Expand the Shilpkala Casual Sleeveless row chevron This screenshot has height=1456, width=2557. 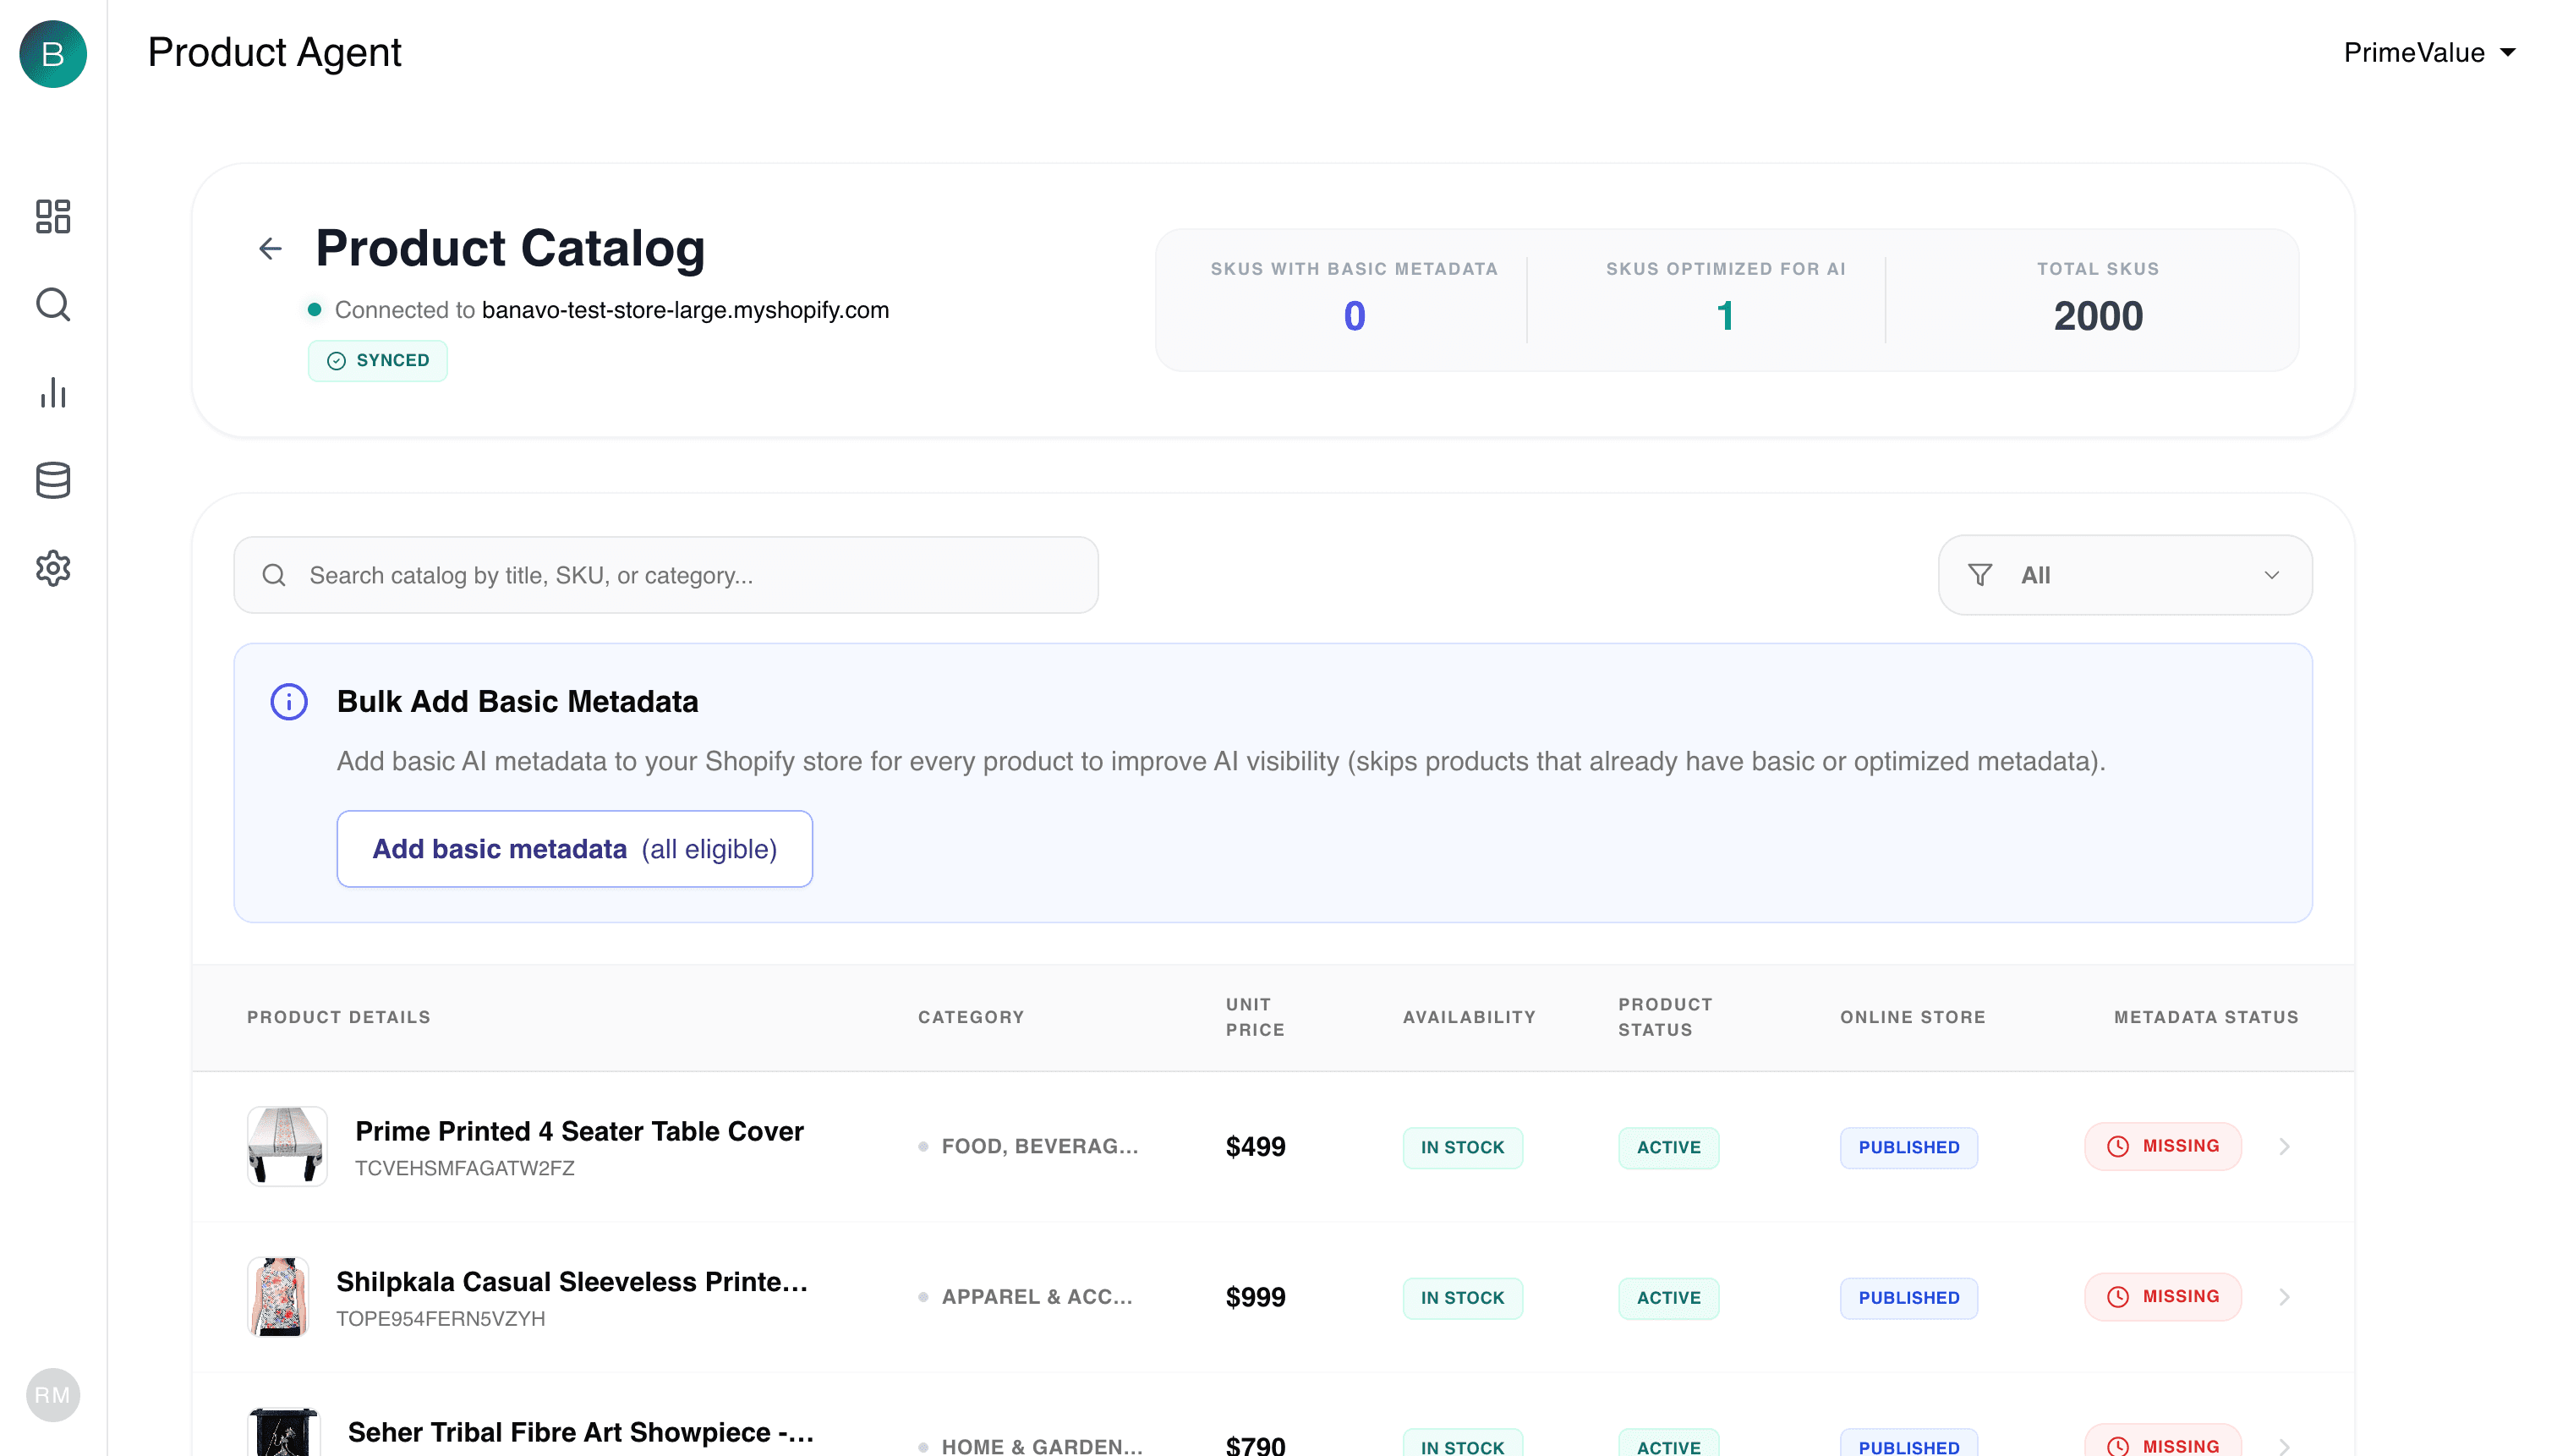2284,1297
